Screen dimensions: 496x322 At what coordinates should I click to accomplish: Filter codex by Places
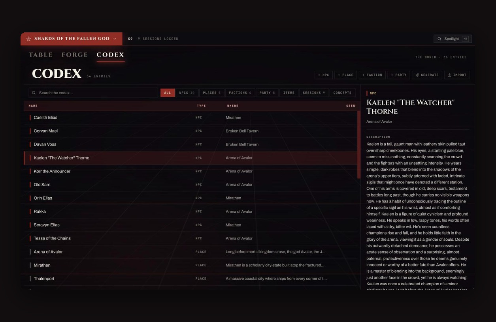click(212, 93)
